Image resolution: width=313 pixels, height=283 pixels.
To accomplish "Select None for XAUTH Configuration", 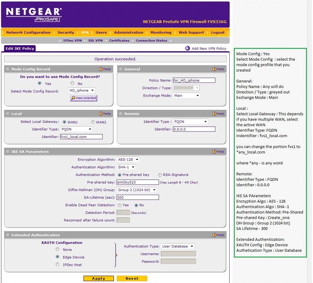I will (x=57, y=249).
